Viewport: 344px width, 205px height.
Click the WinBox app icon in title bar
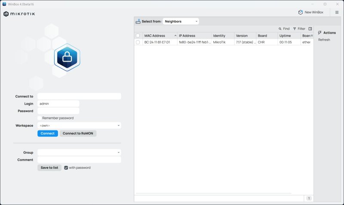click(x=4, y=4)
